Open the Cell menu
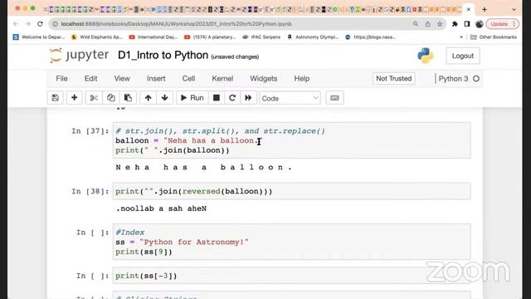The width and height of the screenshot is (531, 299). click(x=188, y=79)
